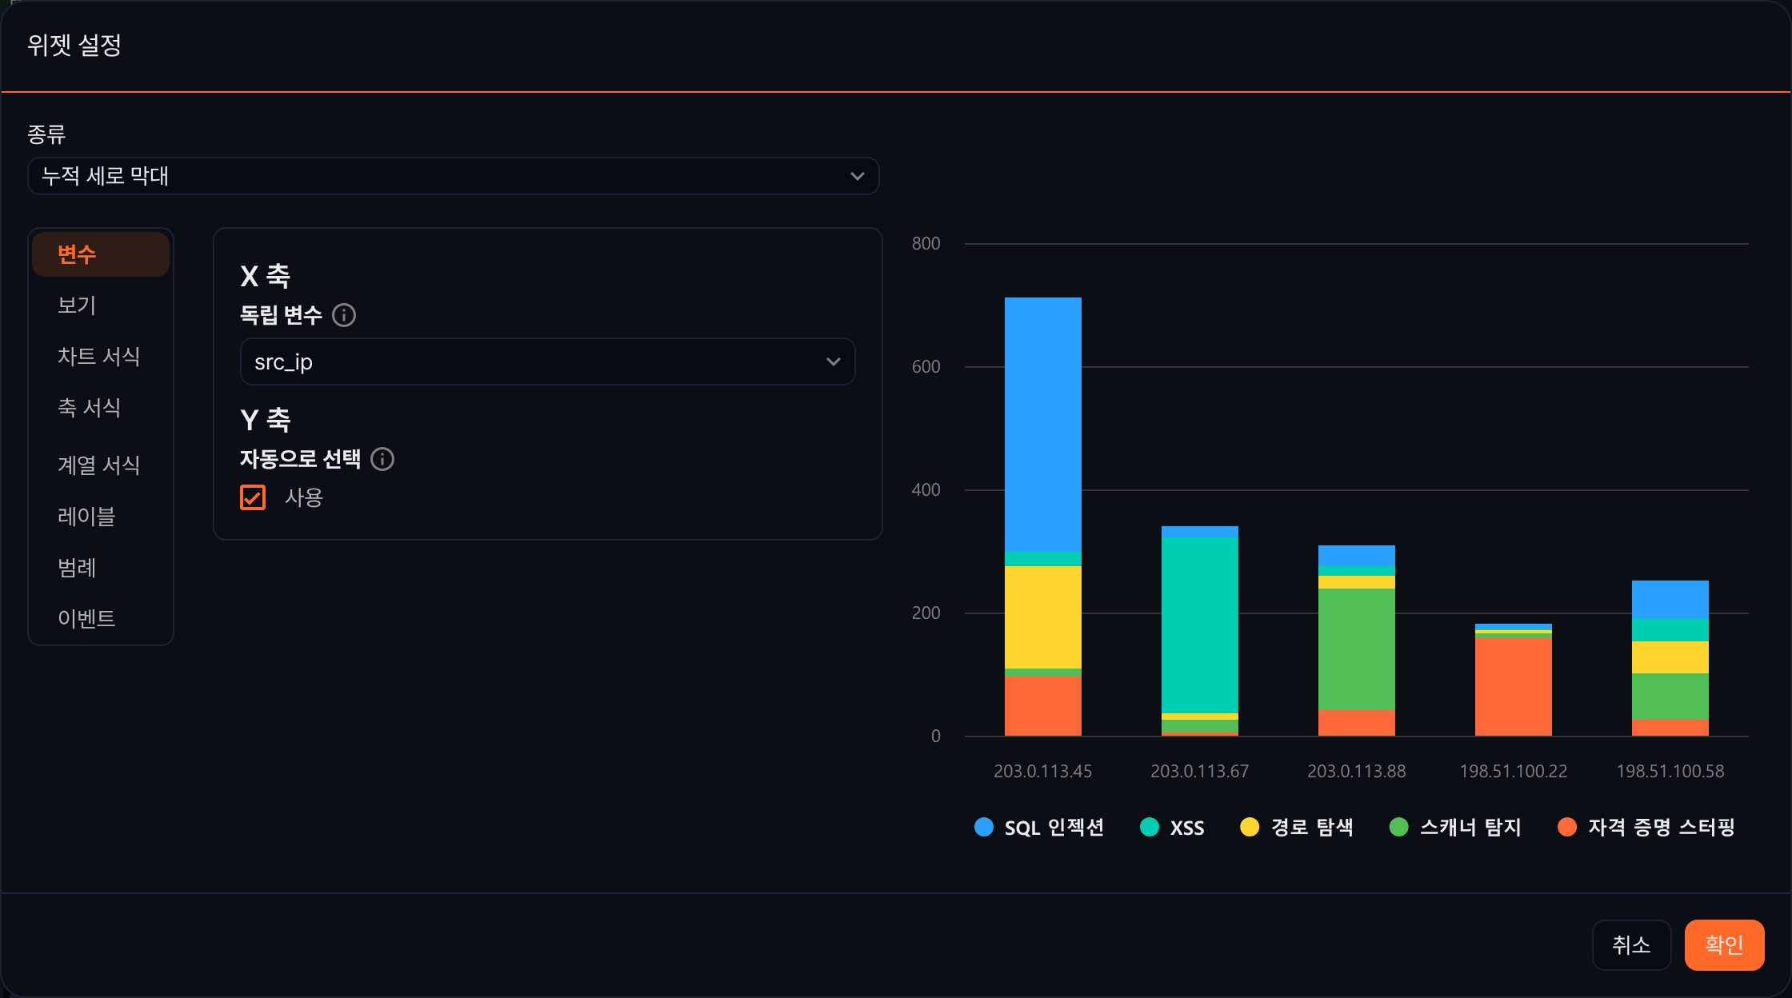Click the 취소 button
This screenshot has width=1792, height=998.
coord(1631,945)
